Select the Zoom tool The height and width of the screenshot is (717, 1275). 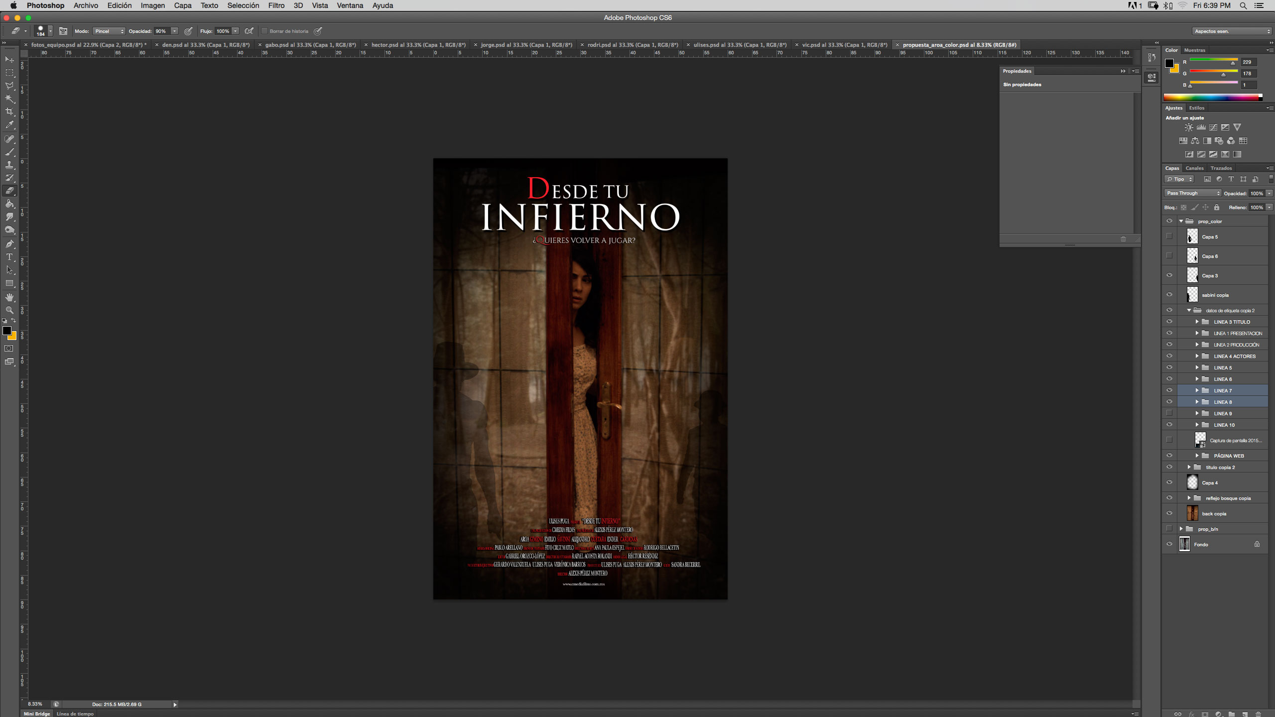9,310
